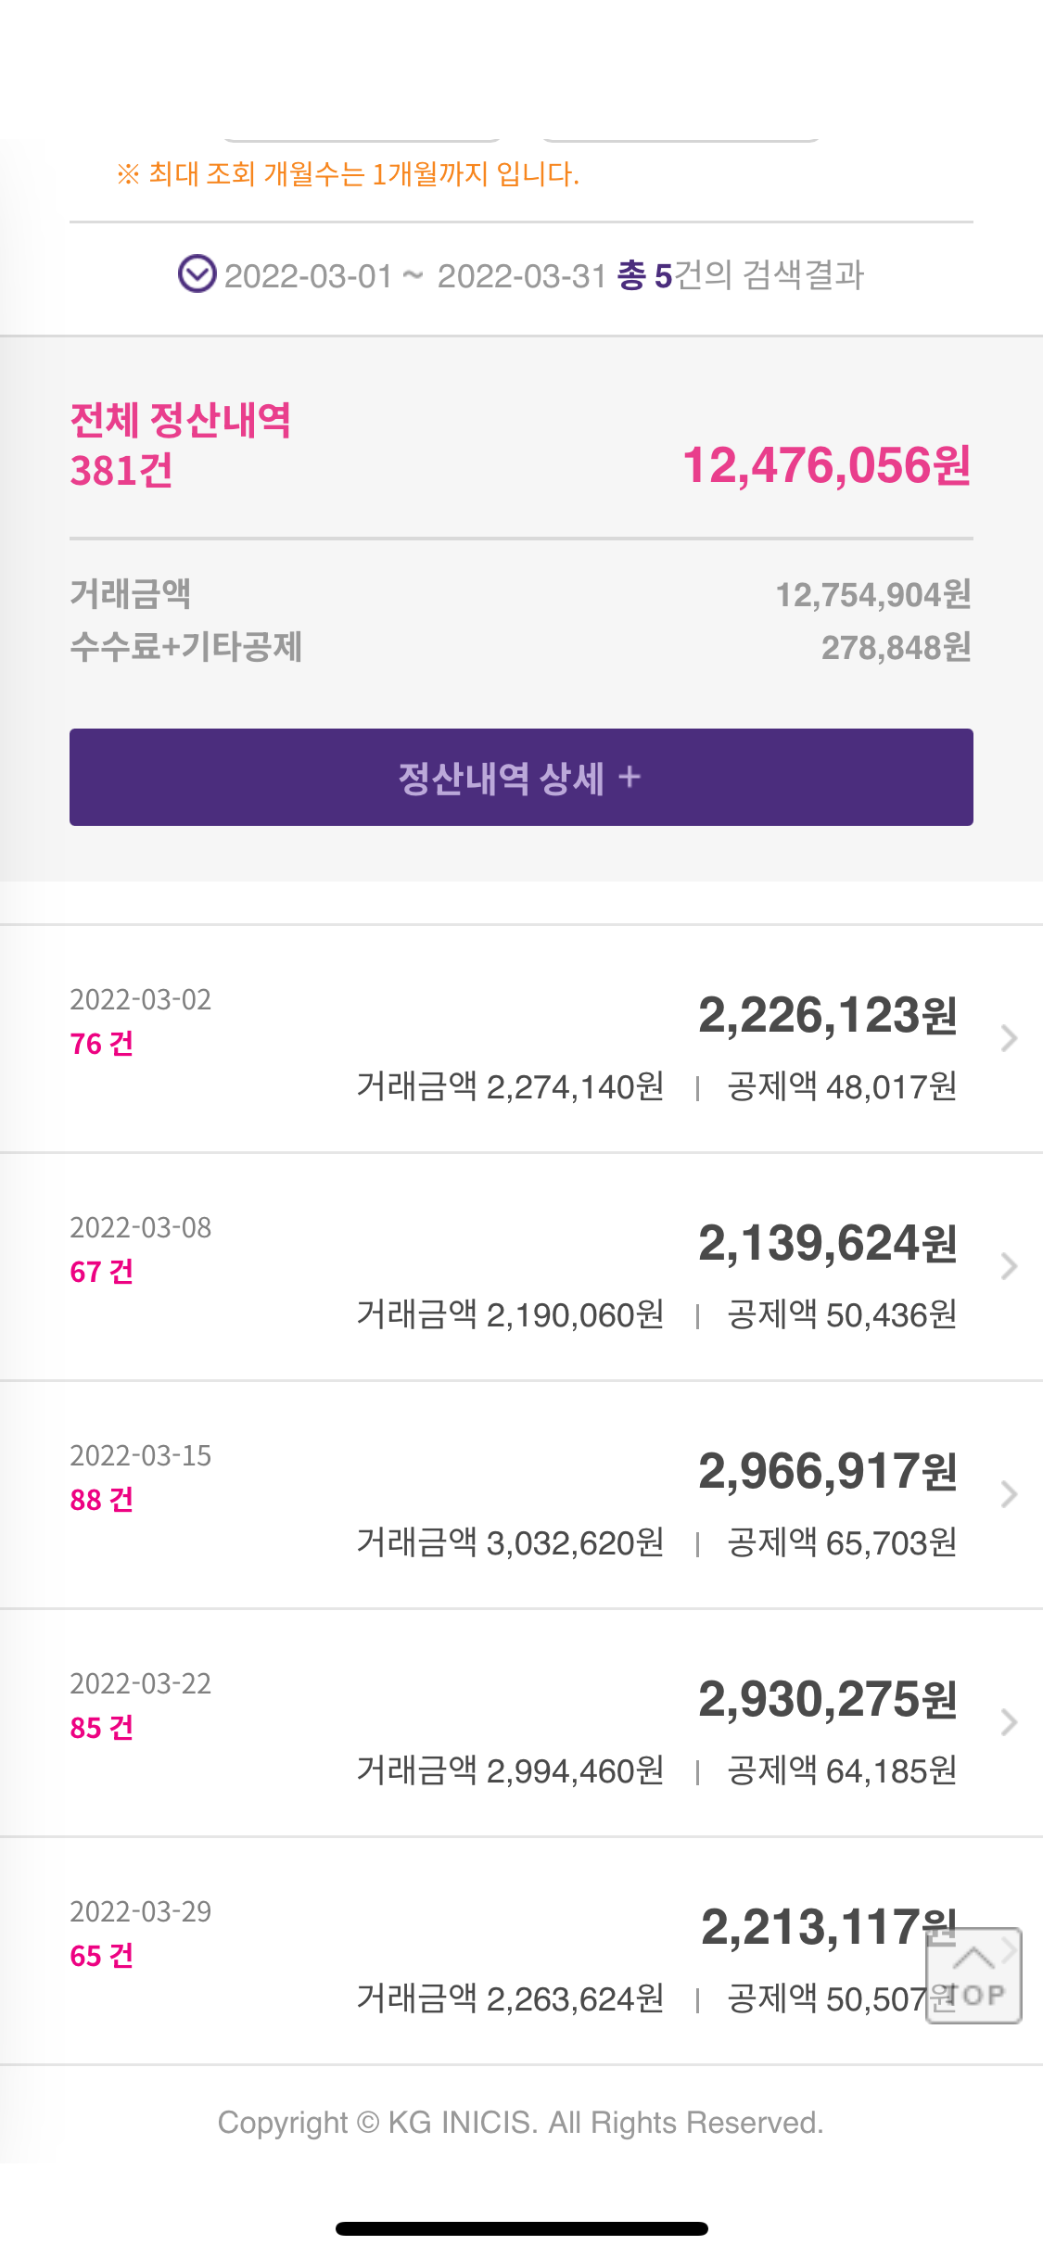Tap the 76 건 count label

click(102, 1044)
